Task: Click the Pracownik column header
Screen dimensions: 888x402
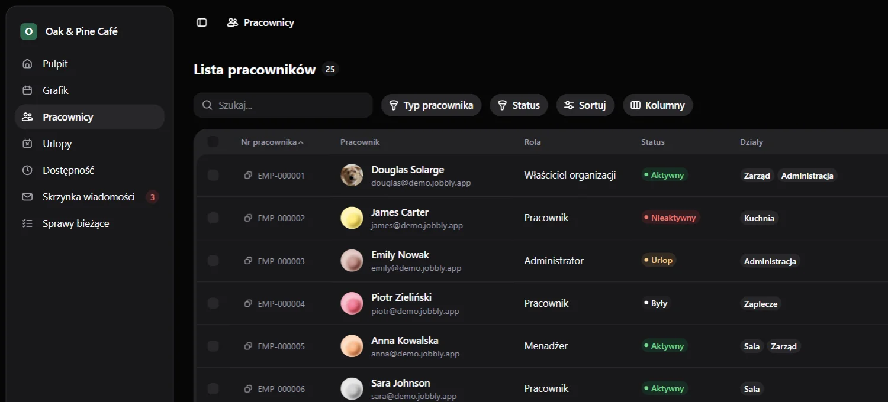Action: pyautogui.click(x=360, y=142)
